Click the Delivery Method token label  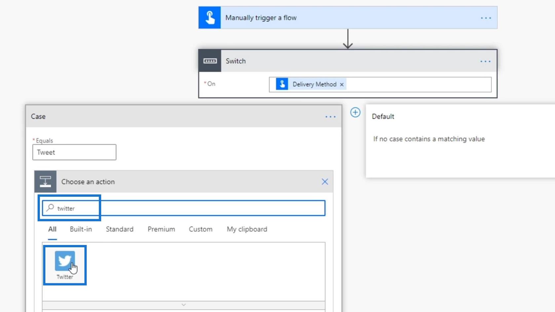314,84
